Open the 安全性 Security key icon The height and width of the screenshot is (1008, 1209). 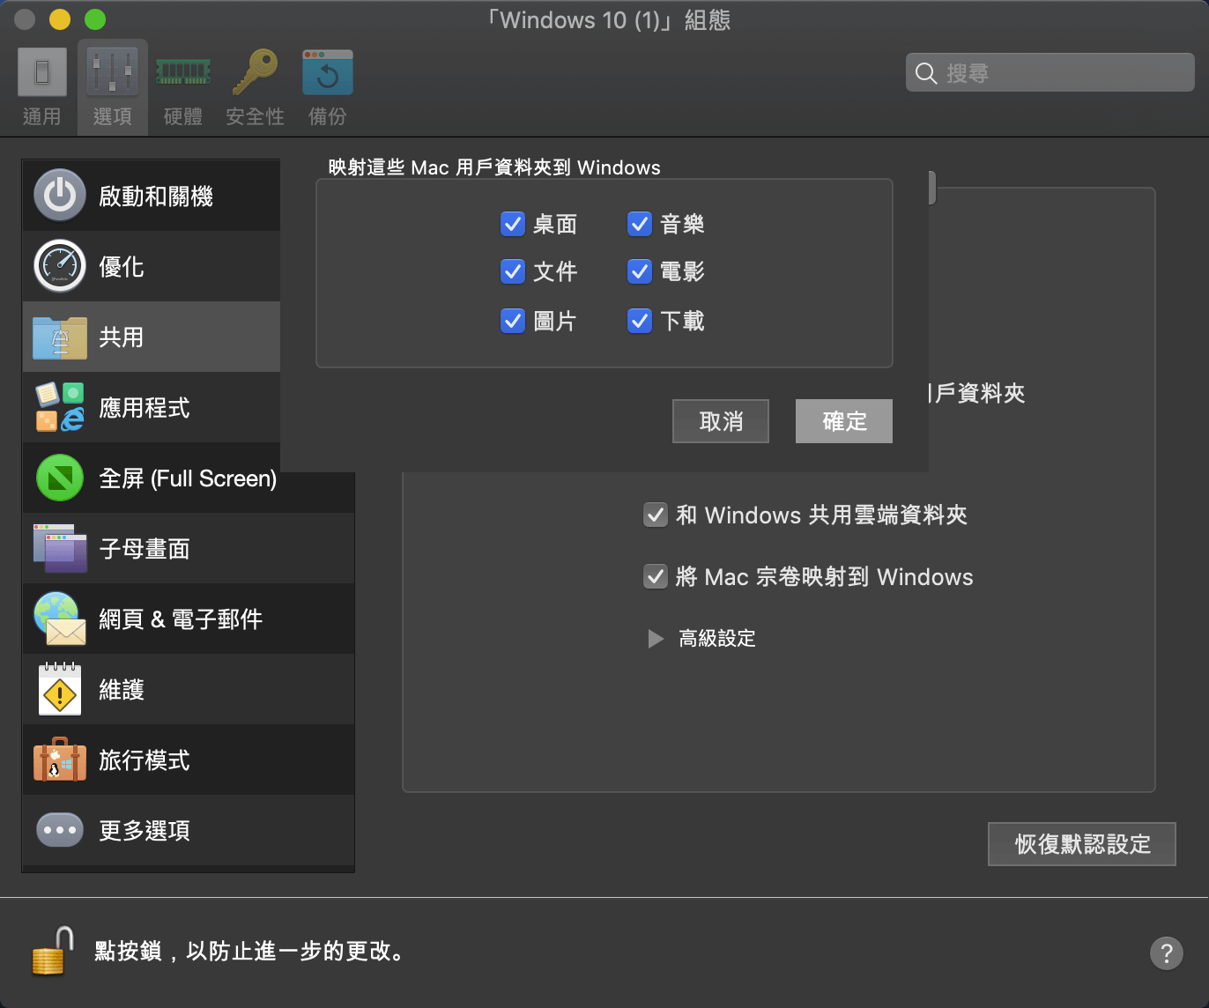(x=255, y=71)
